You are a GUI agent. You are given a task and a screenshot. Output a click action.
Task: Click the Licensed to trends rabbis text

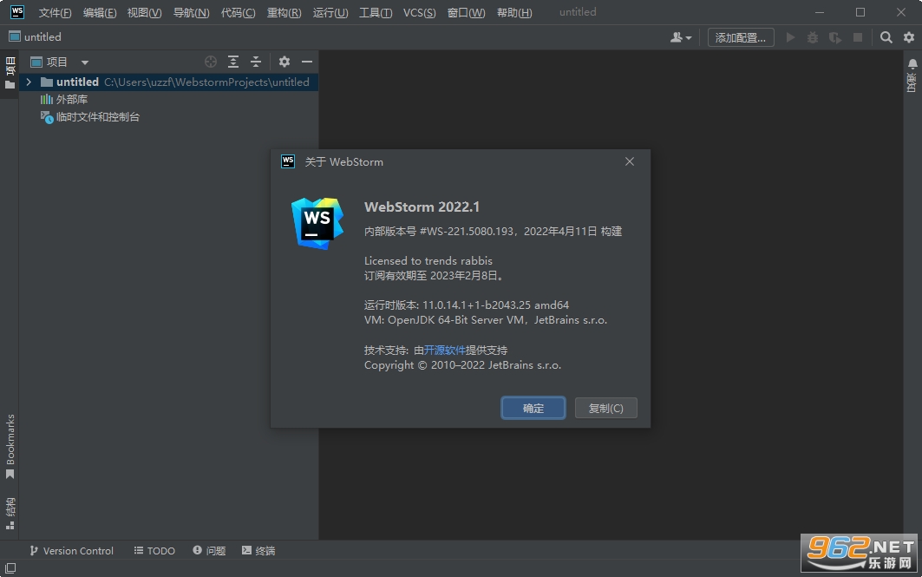coord(428,260)
